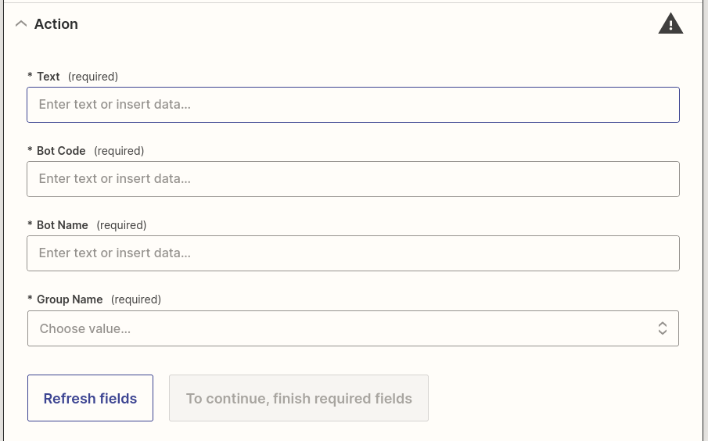Click the '(required)' hint beside Bot Code
Image resolution: width=708 pixels, height=441 pixels.
point(119,151)
